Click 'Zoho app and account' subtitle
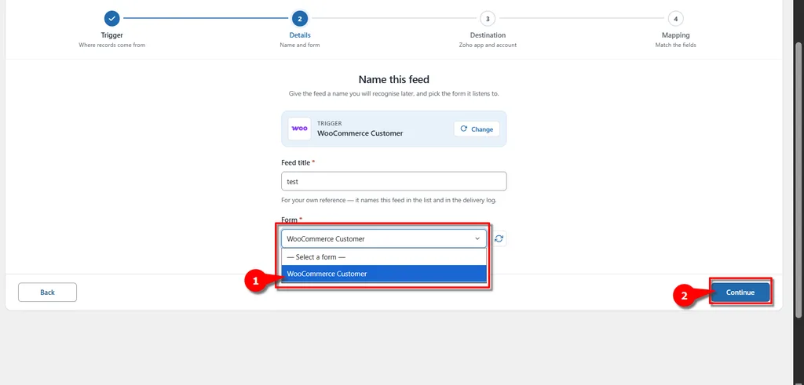Viewport: 804px width, 385px height. (488, 45)
